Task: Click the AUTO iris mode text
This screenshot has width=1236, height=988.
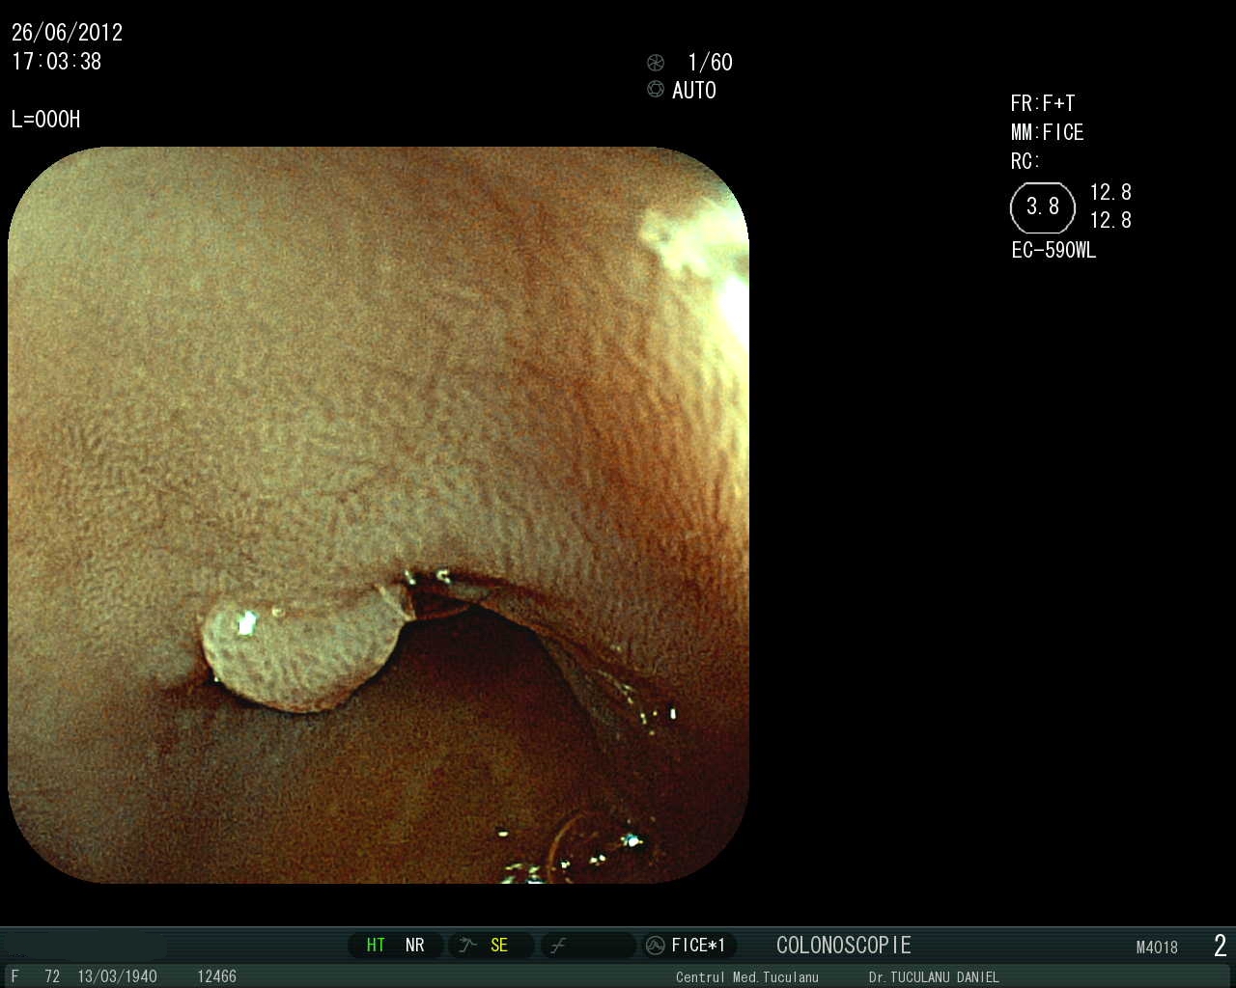Action: [x=694, y=91]
